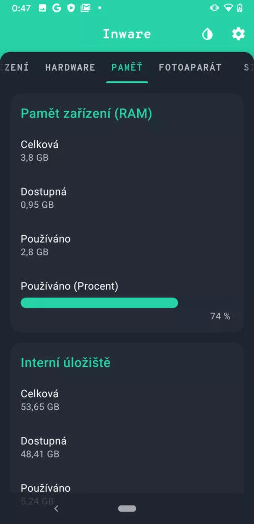The height and width of the screenshot is (524, 254).
Task: Go to the partially visible ZENÍ tab
Action: (x=15, y=68)
